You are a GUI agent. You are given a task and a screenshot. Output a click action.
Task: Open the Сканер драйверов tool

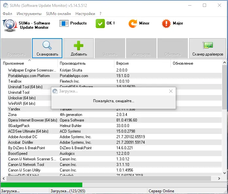(x=207, y=48)
